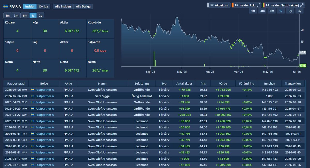Screen dimensions: 310x168
Task: Click the name Sara Sigge
Action: [x=102, y=96]
